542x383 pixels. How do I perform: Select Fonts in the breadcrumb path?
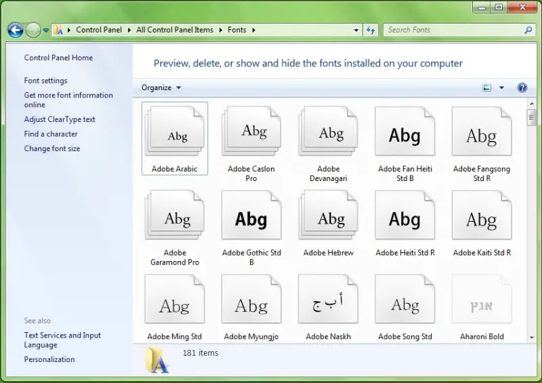tap(236, 30)
